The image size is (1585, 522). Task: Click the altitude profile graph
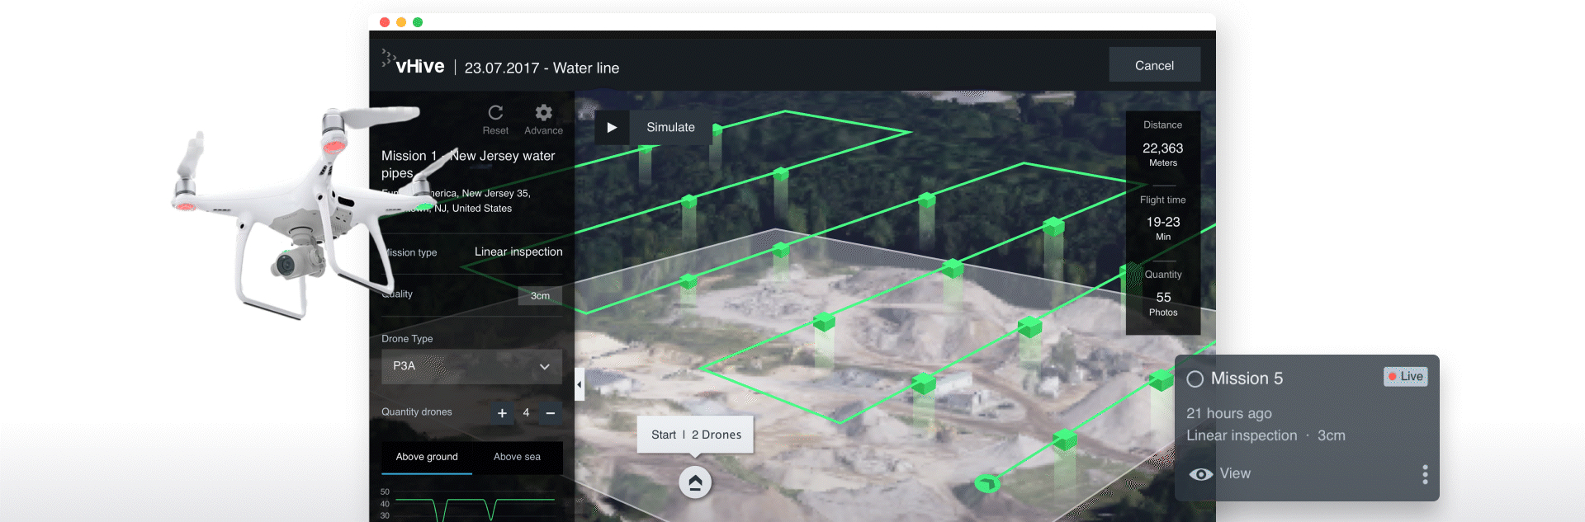point(475,505)
